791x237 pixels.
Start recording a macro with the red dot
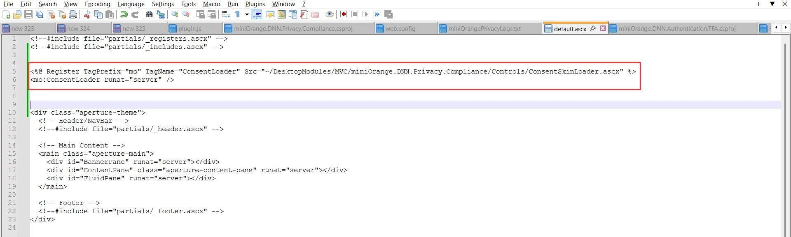[344, 14]
